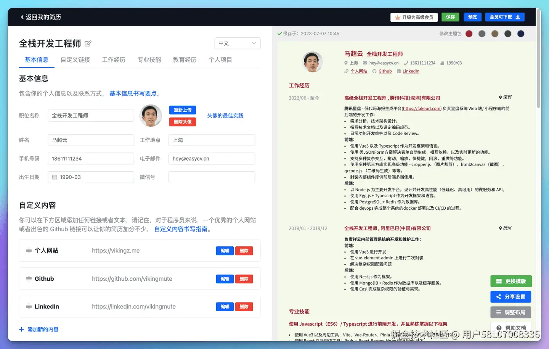Click the 保存 button

coord(450,17)
